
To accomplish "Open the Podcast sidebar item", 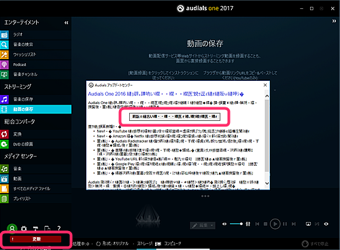I will tap(35, 65).
